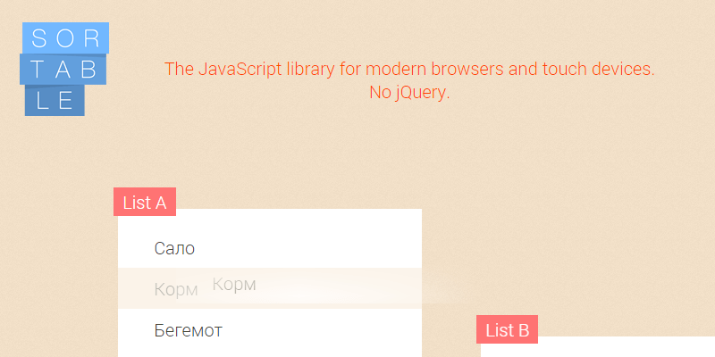Click the letter E in the logo's bottom tile

pyautogui.click(x=67, y=101)
